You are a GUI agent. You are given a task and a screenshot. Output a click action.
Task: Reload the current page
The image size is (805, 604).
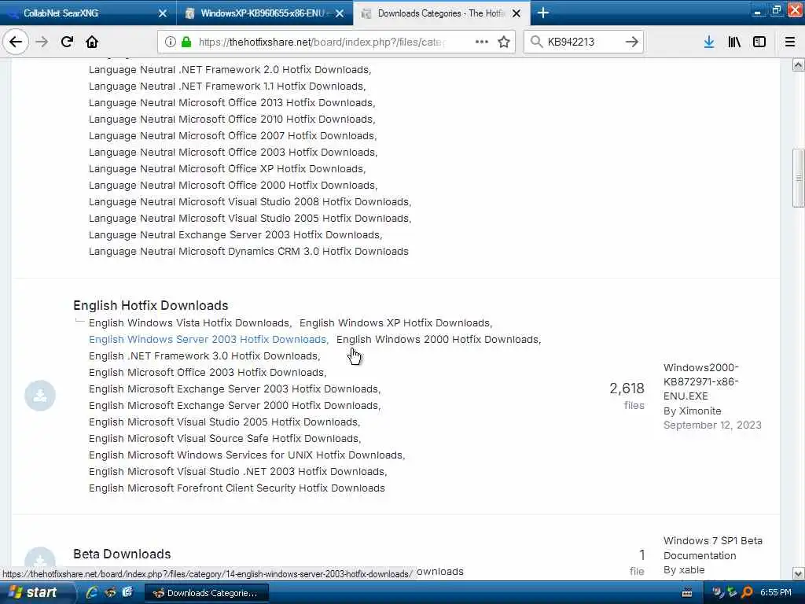(67, 42)
